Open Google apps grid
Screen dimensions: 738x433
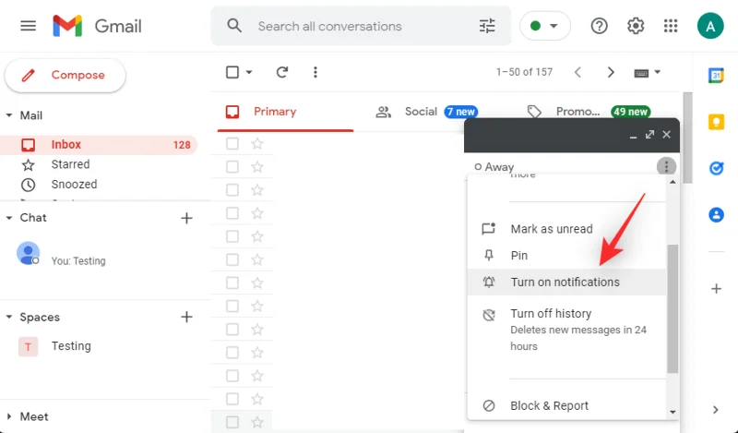(671, 26)
